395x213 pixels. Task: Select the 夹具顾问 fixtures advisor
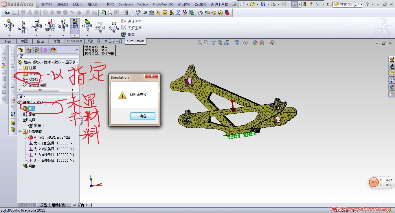(x=36, y=26)
